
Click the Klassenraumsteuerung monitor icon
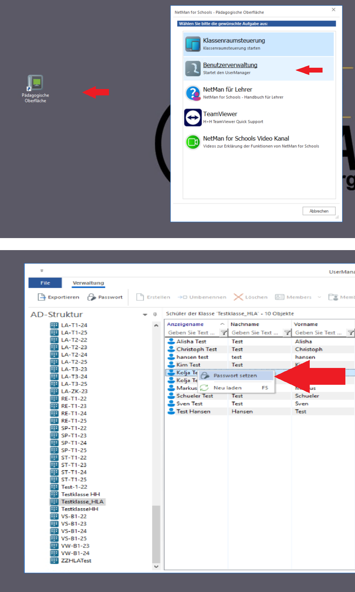point(193,44)
